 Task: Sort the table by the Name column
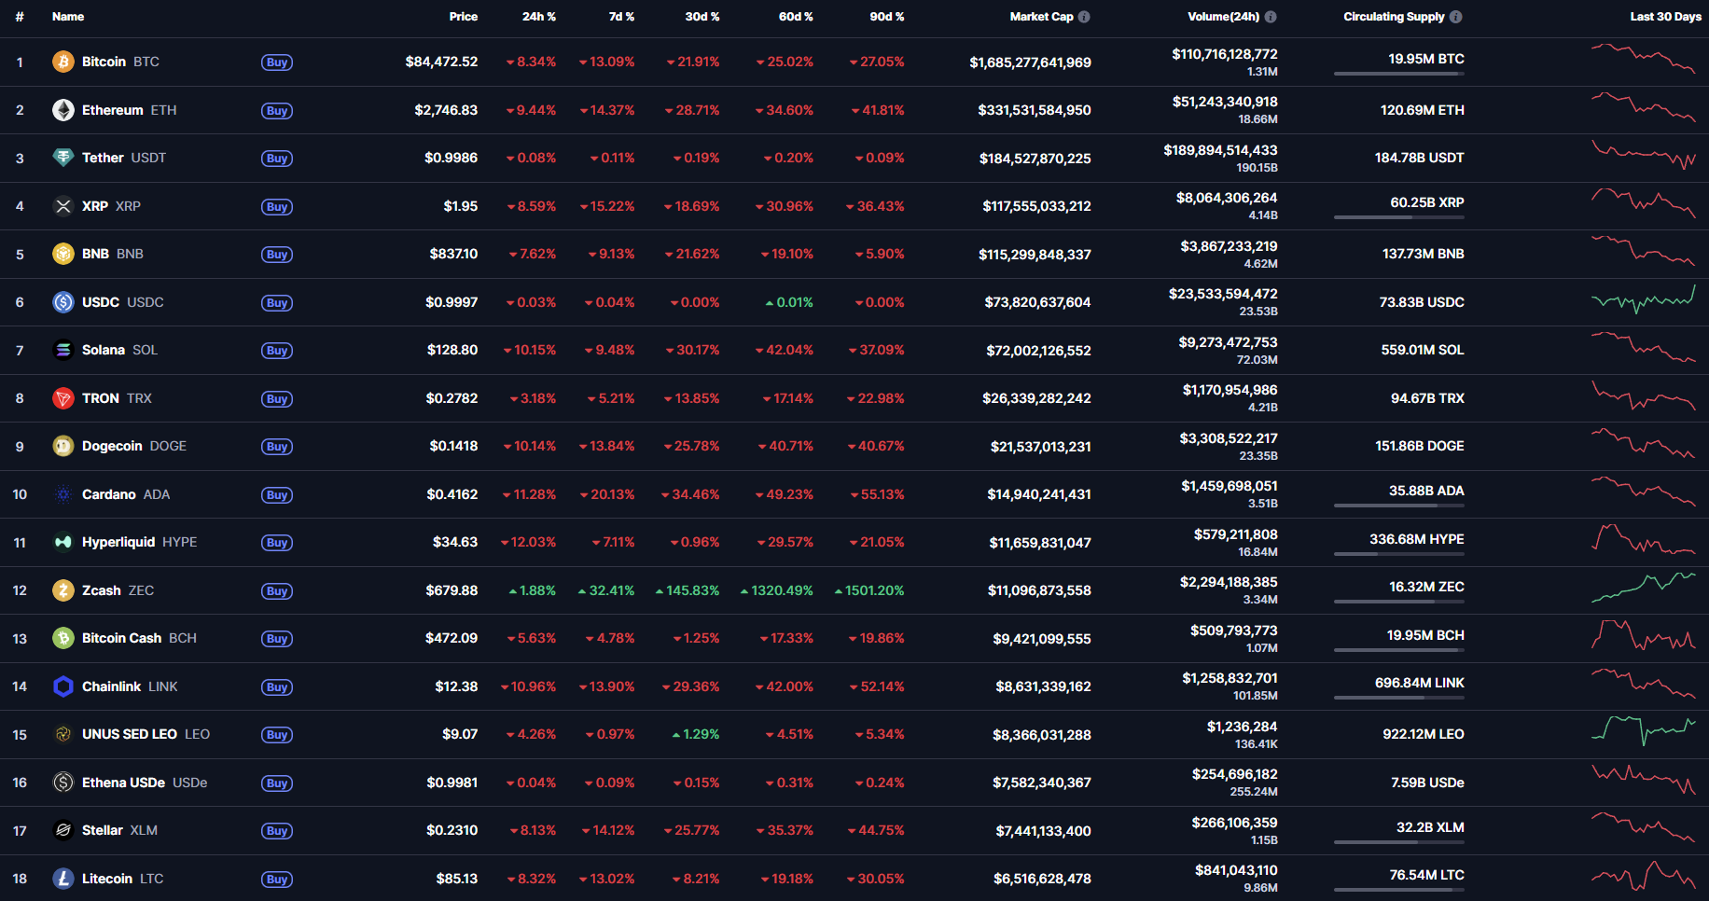[68, 17]
